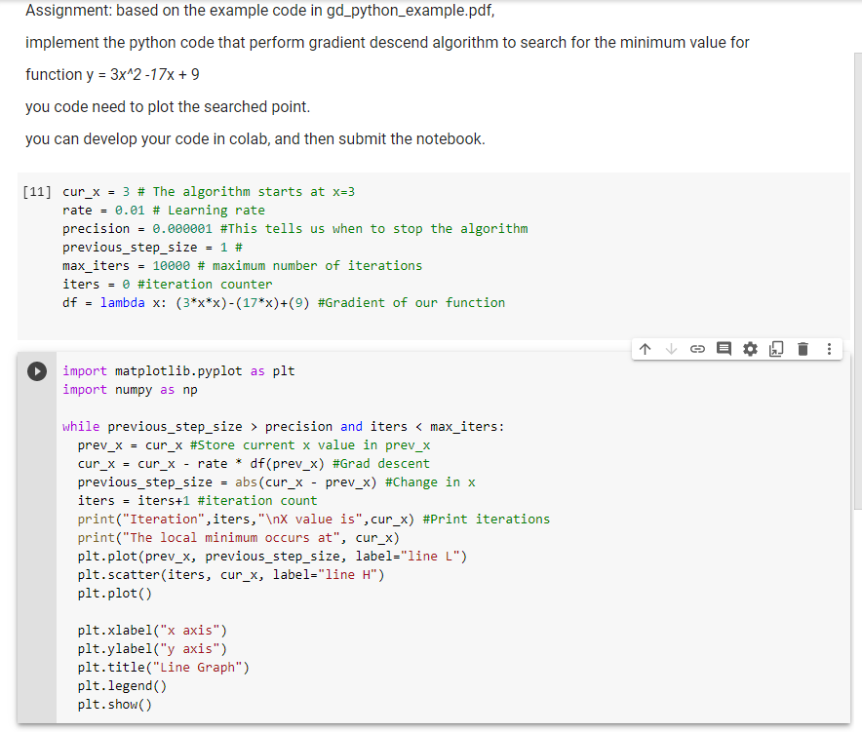Click 'implement the python code that perform' line
Screen dimensions: 862x732
coord(387,42)
